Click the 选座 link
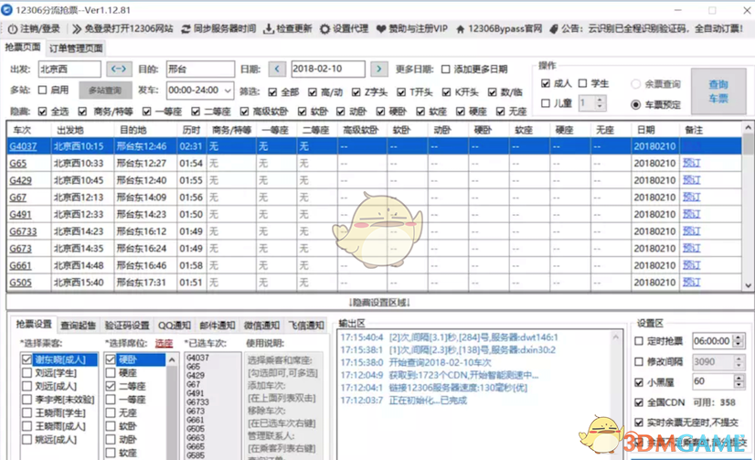Viewport: 755px width, 460px height. pyautogui.click(x=164, y=344)
